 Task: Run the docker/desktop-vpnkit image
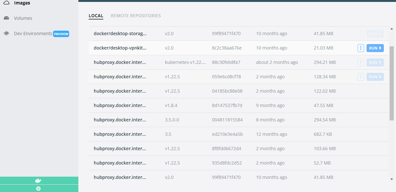[x=375, y=48]
